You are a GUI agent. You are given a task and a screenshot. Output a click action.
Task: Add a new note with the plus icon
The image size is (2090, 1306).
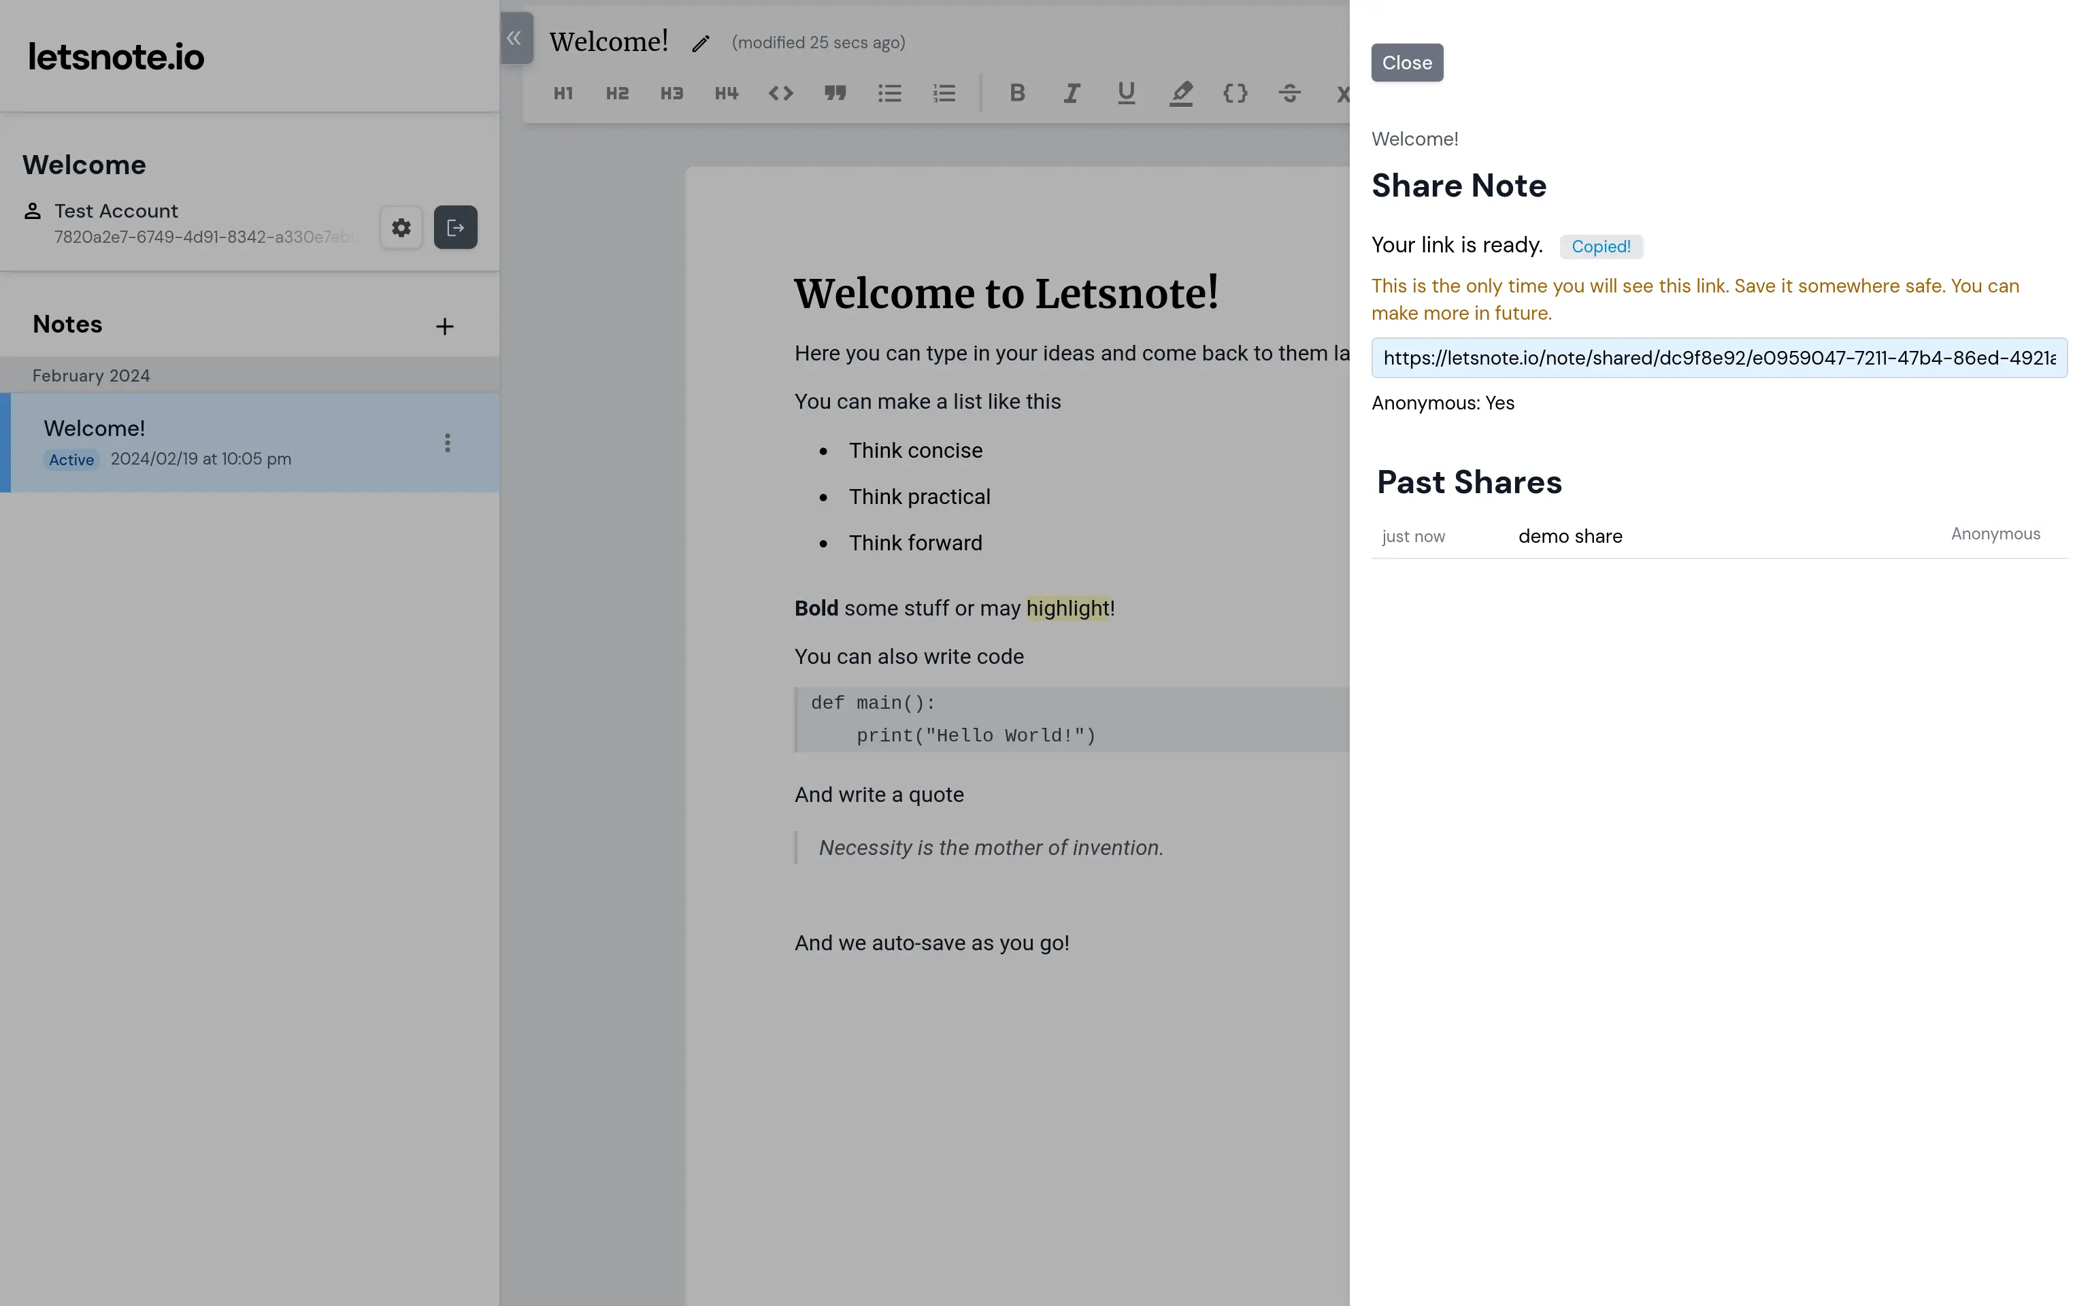[444, 326]
